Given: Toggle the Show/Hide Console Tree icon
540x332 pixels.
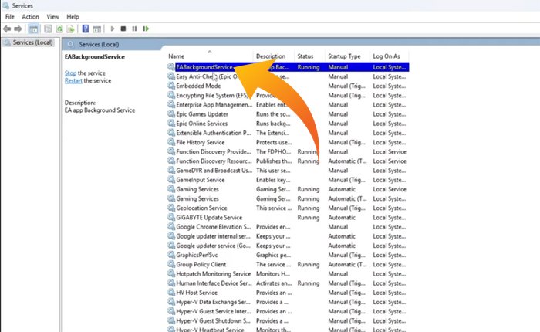Looking at the screenshot, I should pos(33,29).
